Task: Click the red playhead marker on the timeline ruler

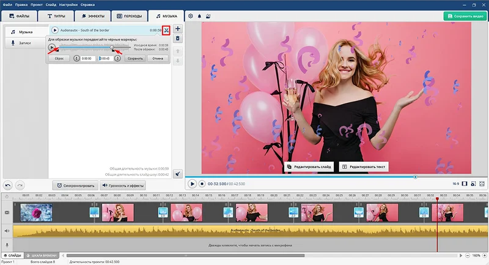Action: (x=437, y=198)
